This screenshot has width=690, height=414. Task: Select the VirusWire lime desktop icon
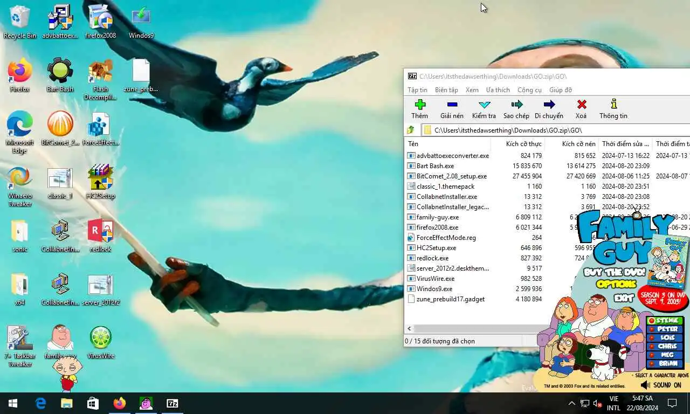pyautogui.click(x=100, y=342)
